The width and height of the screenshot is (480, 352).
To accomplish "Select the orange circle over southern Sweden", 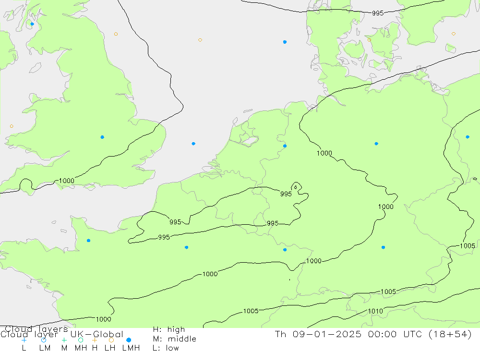I will (454, 34).
